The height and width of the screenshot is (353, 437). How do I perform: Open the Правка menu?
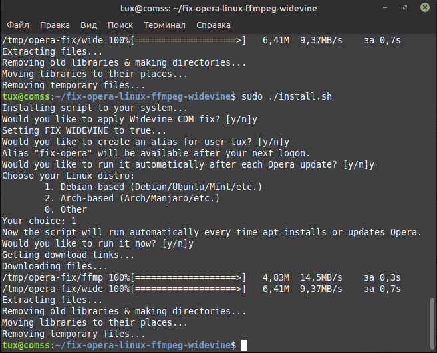coord(55,25)
